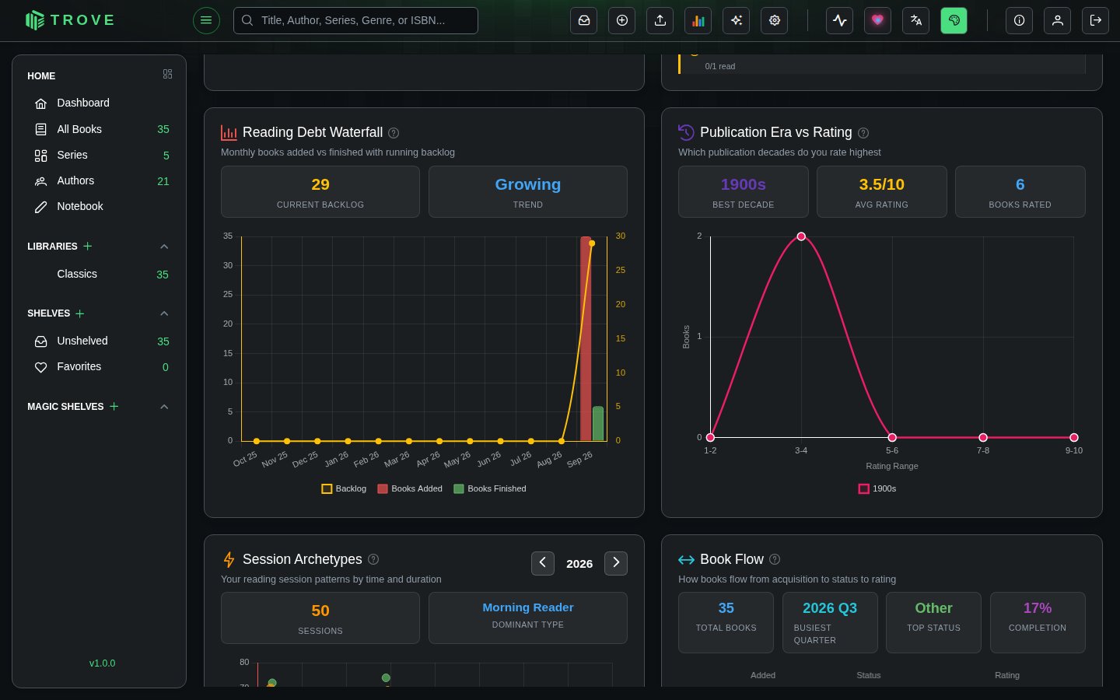Open the language translate icon
The width and height of the screenshot is (1120, 700).
pyautogui.click(x=916, y=20)
